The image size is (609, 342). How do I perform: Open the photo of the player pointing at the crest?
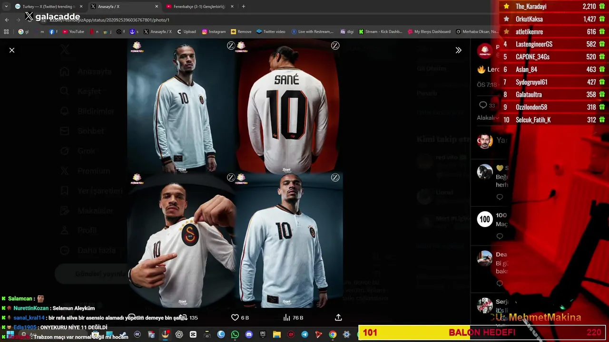tap(181, 240)
